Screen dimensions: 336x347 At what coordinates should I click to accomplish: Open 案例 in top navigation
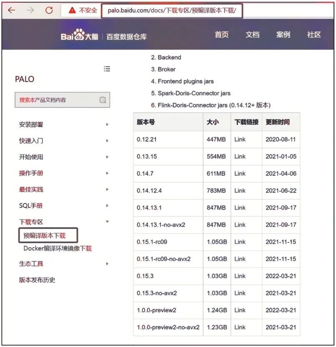tap(283, 35)
